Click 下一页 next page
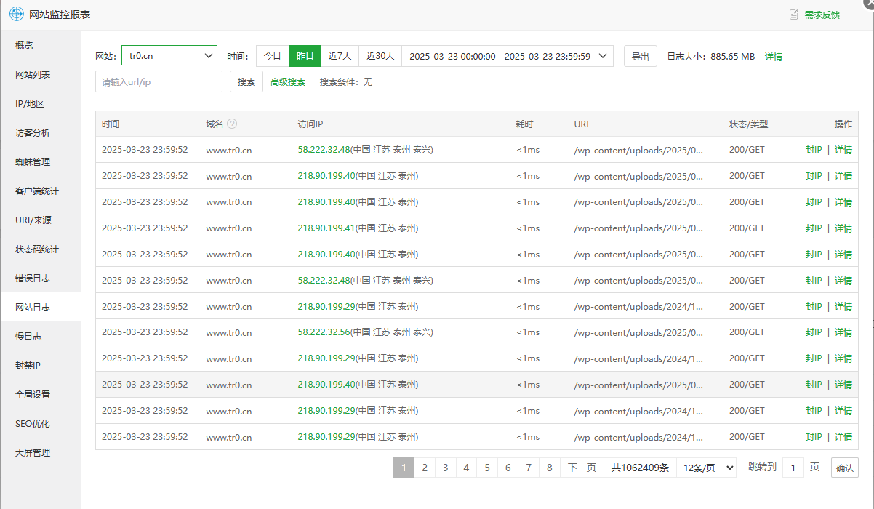Image resolution: width=874 pixels, height=509 pixels. pos(582,468)
